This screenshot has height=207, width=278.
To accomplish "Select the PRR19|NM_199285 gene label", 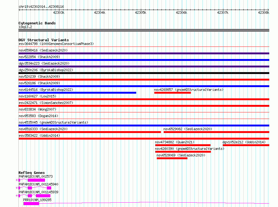I will 37,200.
